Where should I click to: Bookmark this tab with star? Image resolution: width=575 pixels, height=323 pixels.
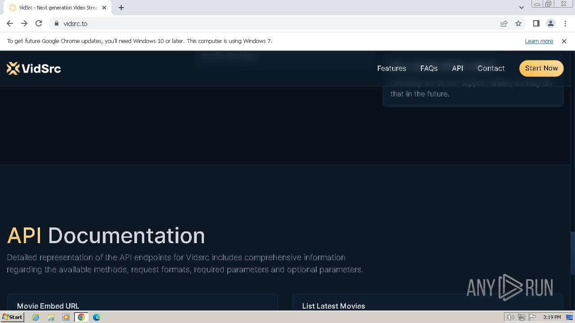click(518, 23)
